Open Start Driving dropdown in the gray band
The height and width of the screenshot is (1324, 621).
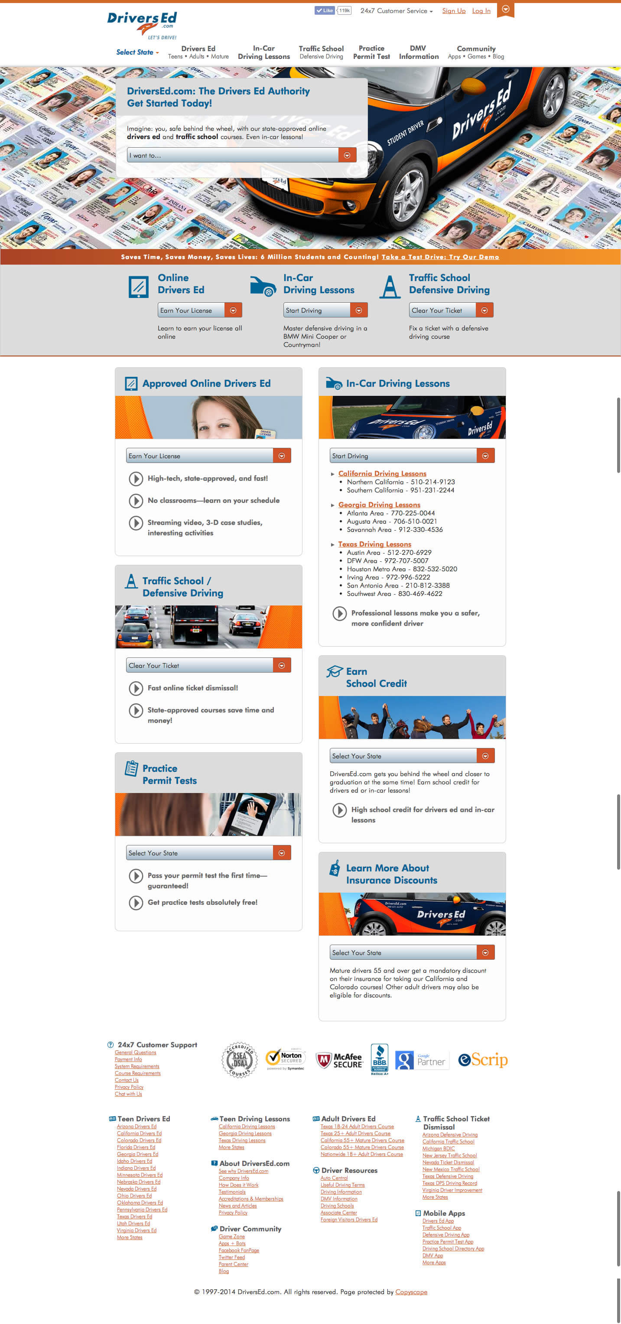pos(325,311)
